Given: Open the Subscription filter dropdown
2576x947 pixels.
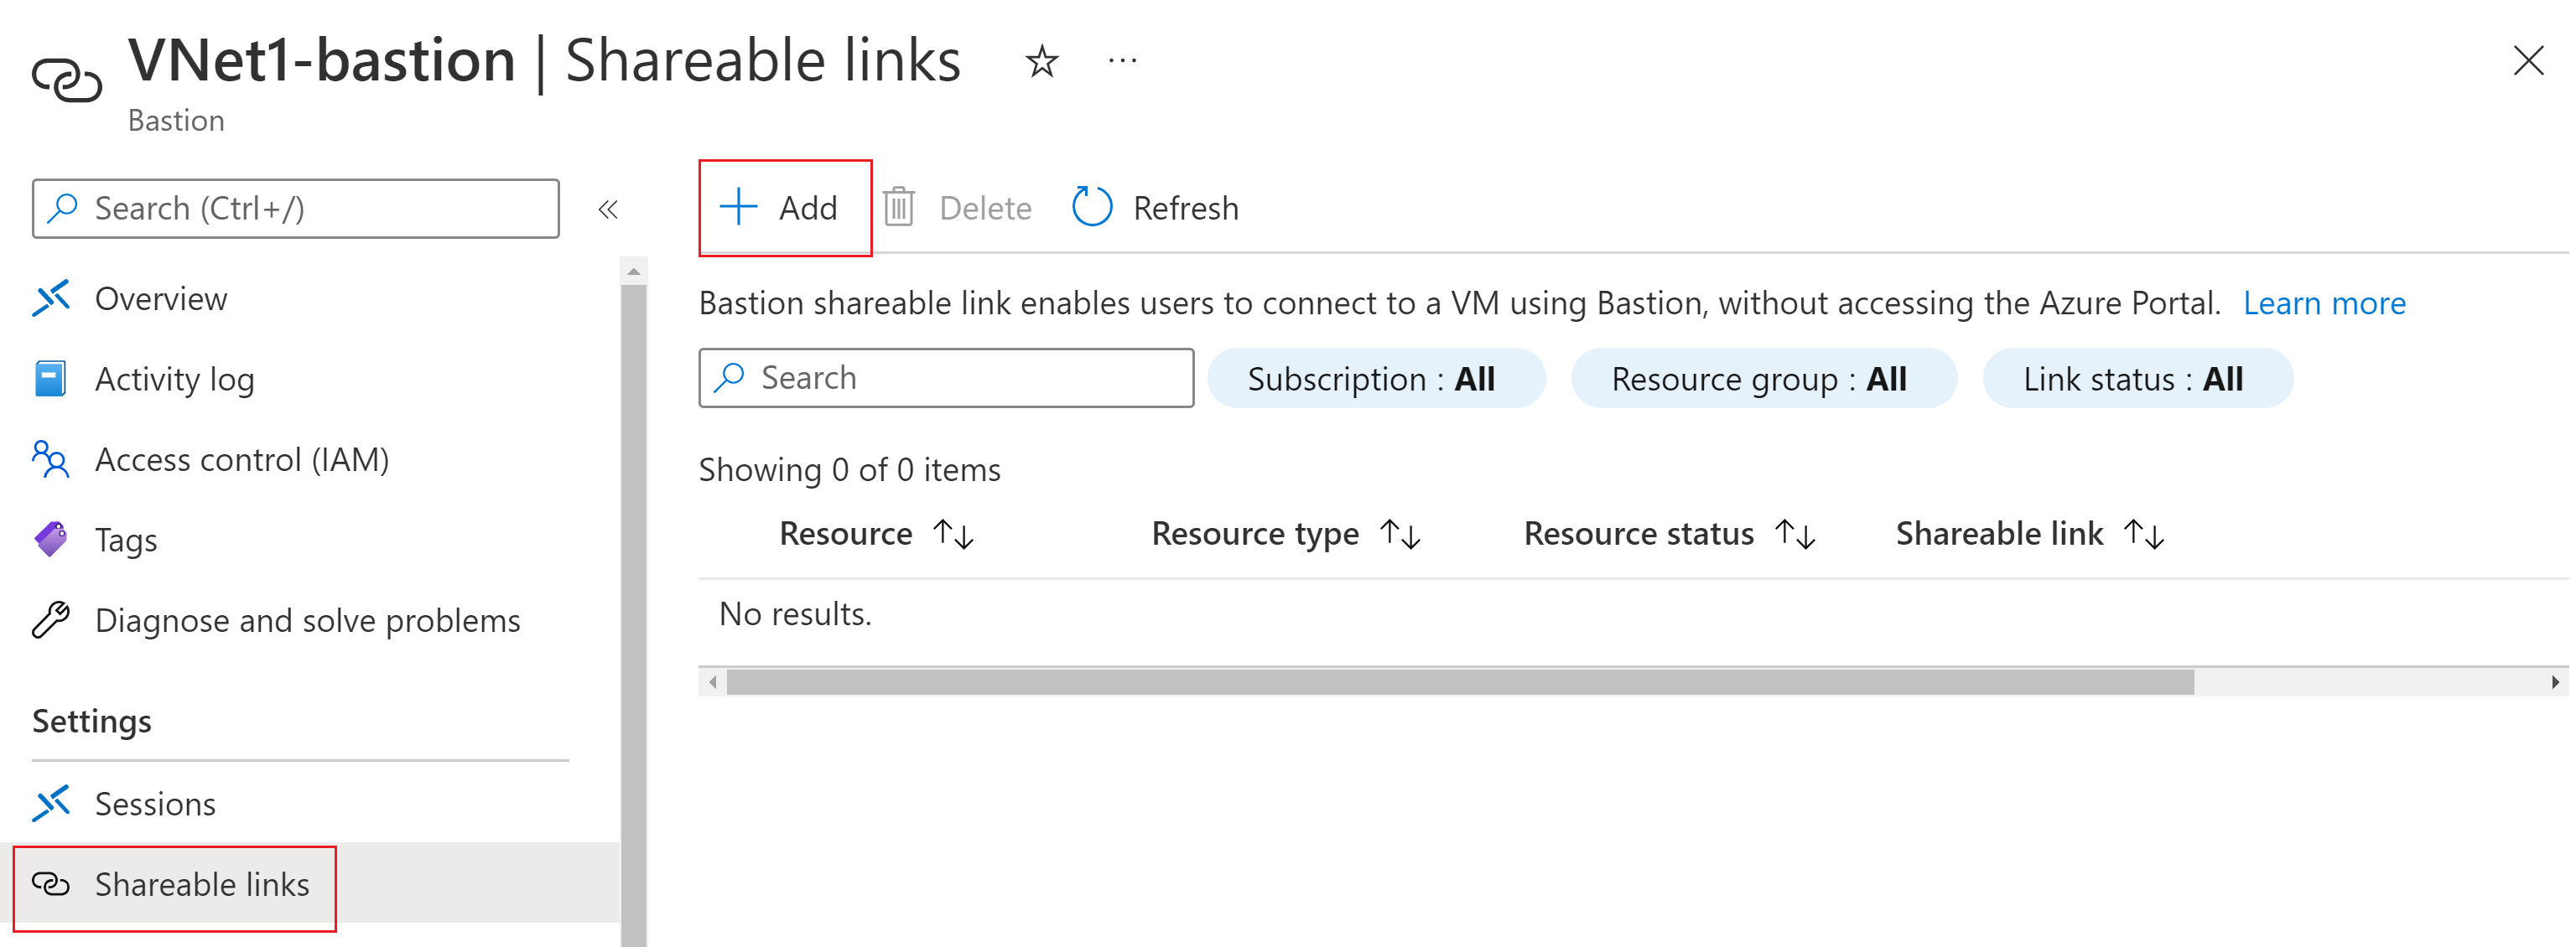Looking at the screenshot, I should tap(1375, 379).
